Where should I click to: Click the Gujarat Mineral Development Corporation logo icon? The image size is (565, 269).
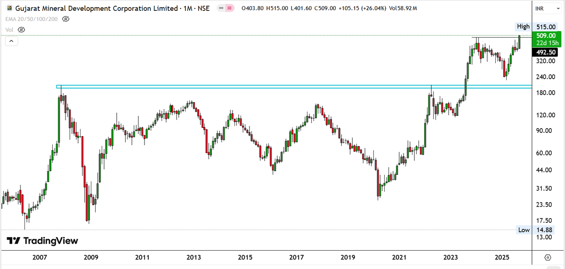pyautogui.click(x=9, y=8)
